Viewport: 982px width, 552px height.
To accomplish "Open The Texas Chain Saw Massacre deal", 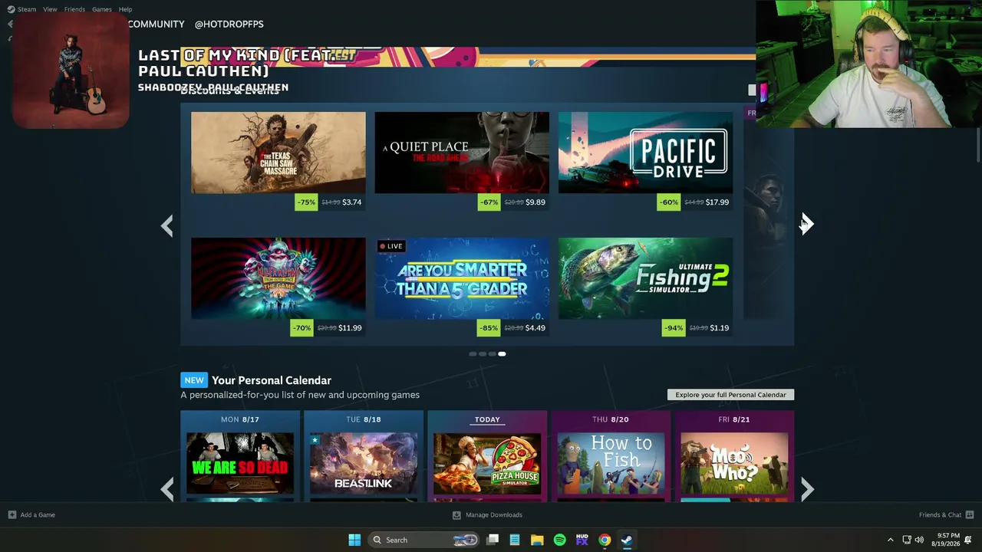I will [x=278, y=153].
